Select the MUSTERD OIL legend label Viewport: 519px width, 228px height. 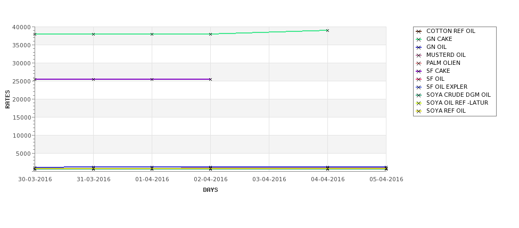(x=446, y=55)
